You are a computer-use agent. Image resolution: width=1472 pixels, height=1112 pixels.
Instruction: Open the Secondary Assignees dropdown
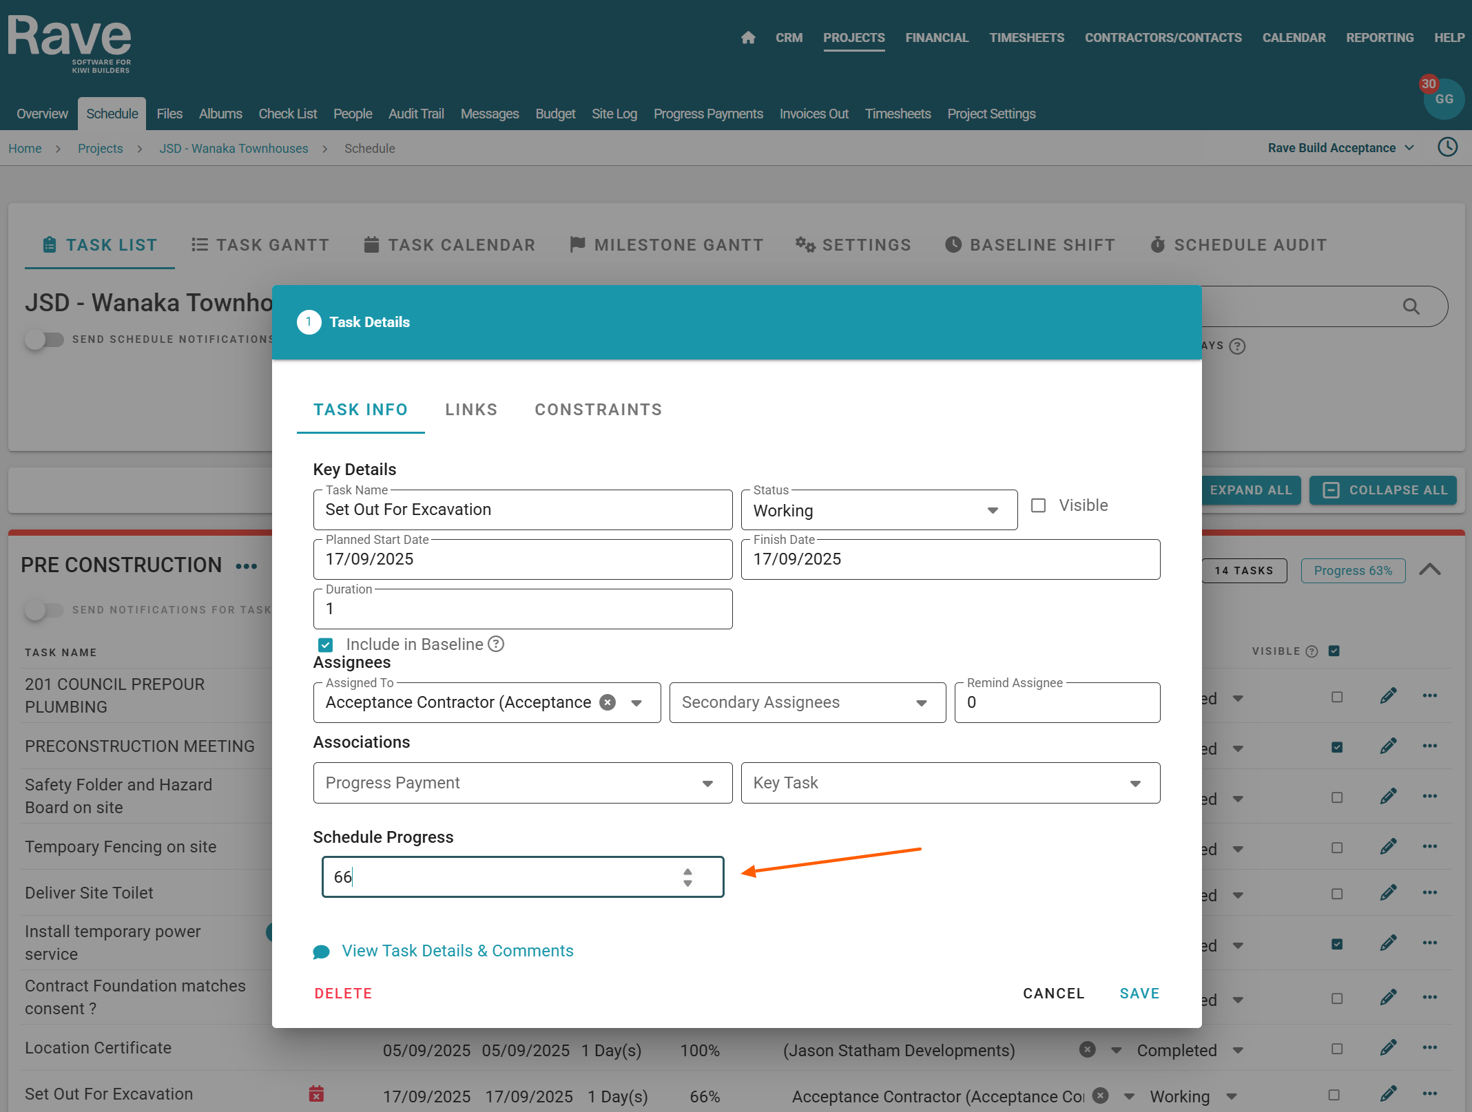(x=807, y=702)
